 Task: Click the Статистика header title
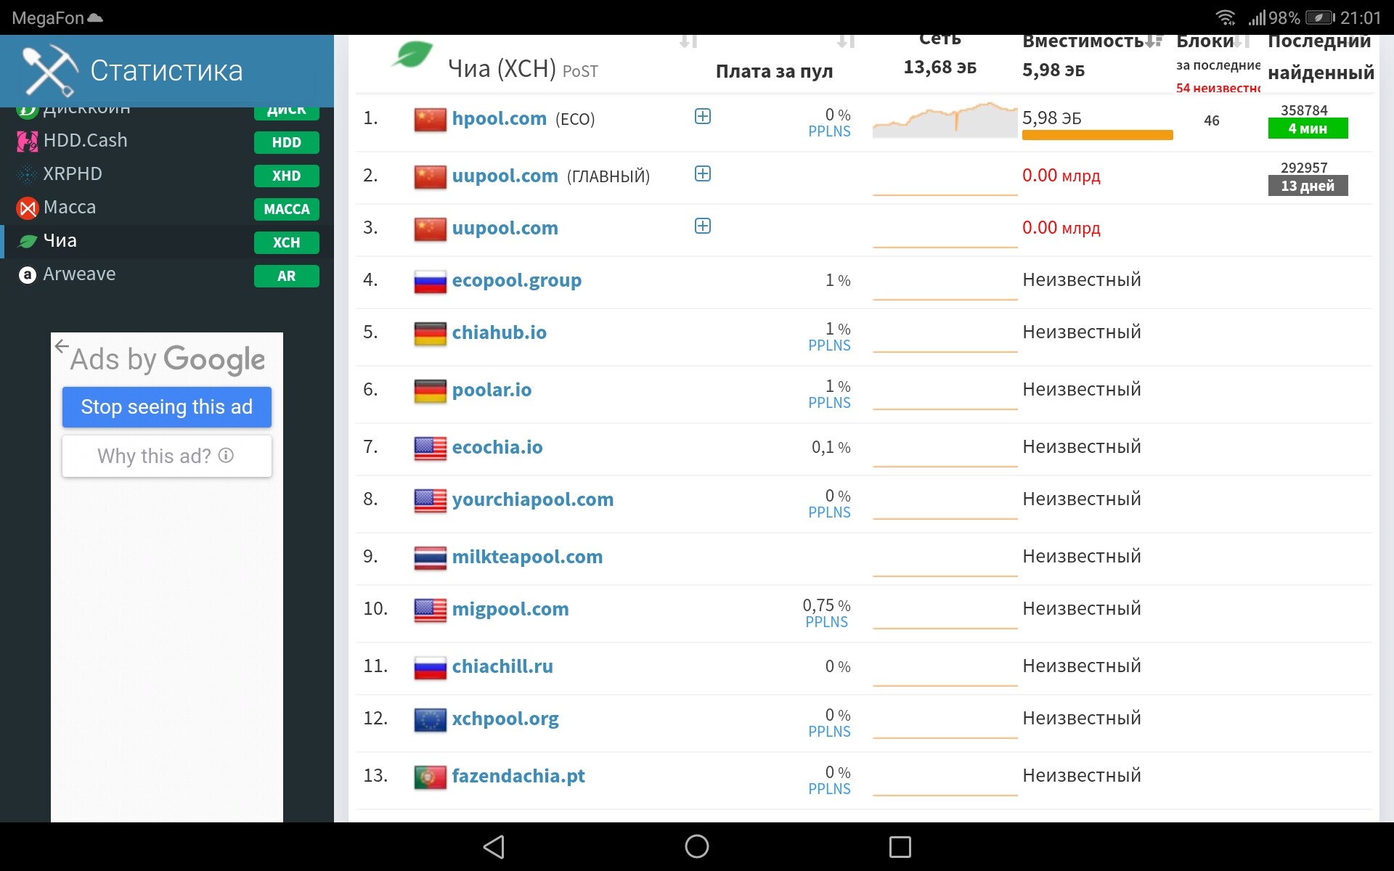click(x=166, y=71)
